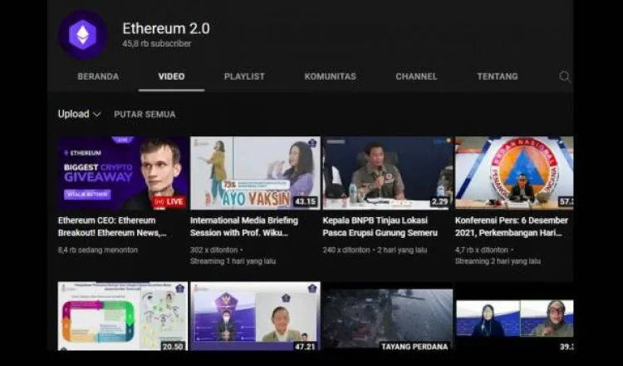The image size is (623, 366).
Task: Open the PLAYLIST tab
Action: 244,77
